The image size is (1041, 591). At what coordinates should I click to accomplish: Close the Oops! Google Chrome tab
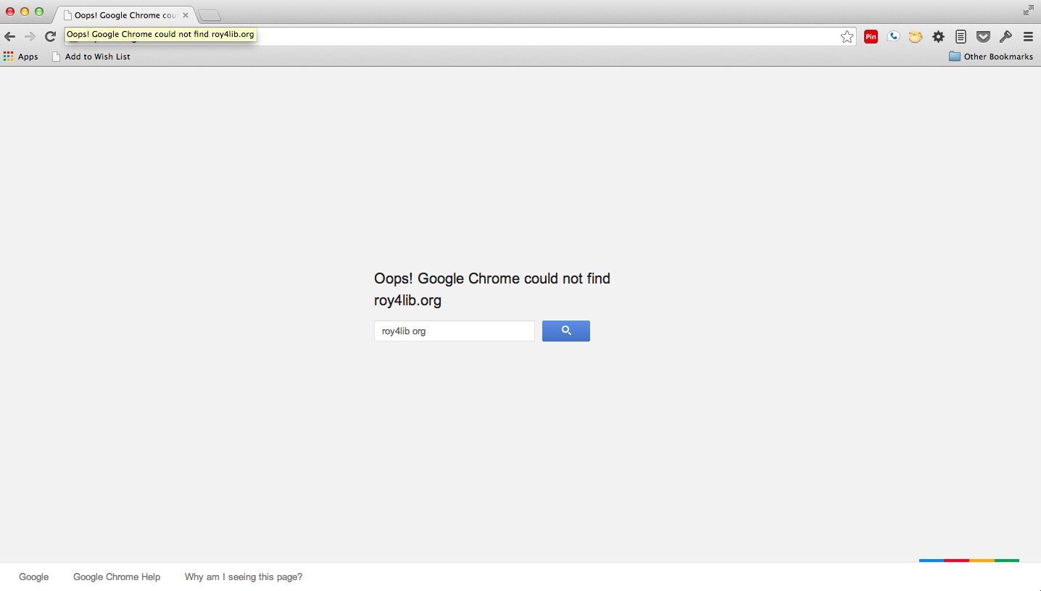(186, 15)
